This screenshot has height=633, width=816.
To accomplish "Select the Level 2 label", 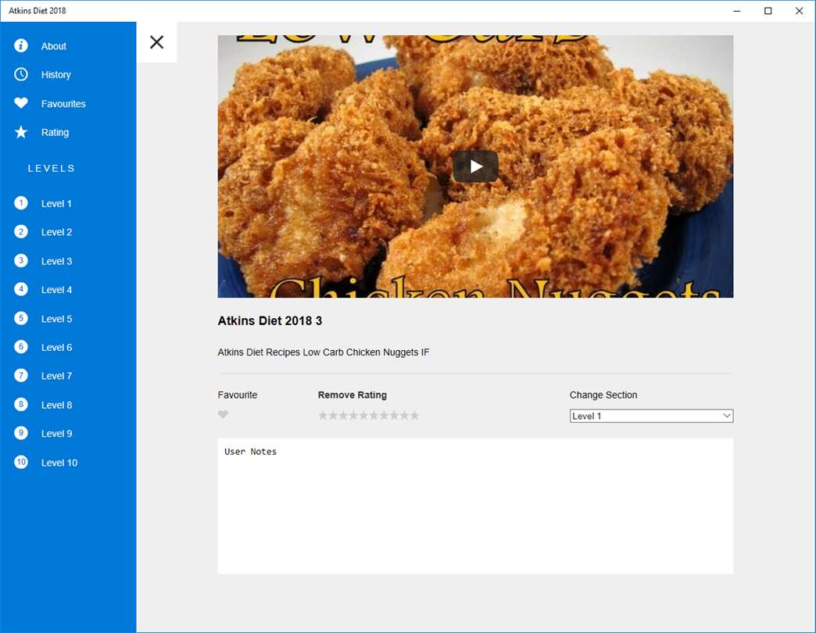I will 57,233.
